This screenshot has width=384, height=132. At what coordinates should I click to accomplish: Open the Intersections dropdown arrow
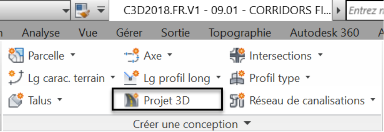click(320, 55)
